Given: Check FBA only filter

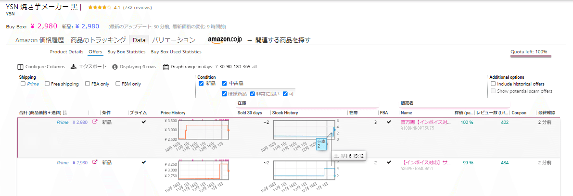Looking at the screenshot, I should click(x=88, y=84).
